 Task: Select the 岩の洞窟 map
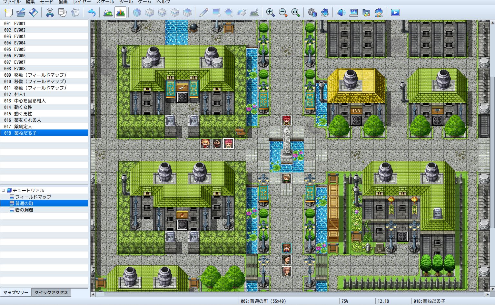[x=24, y=210]
